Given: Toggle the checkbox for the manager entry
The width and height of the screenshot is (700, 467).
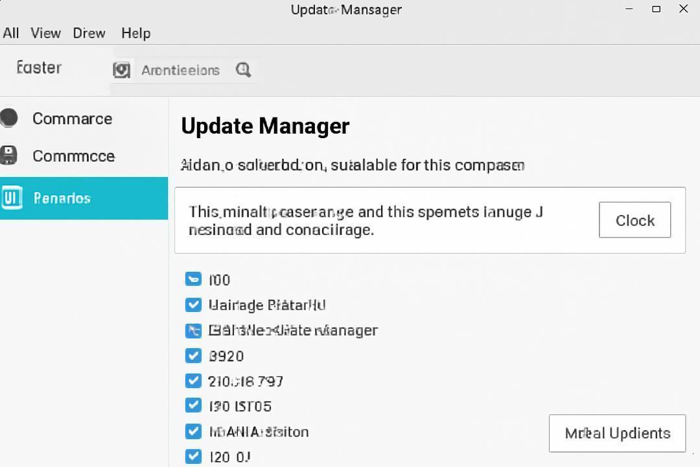Looking at the screenshot, I should pos(193,330).
